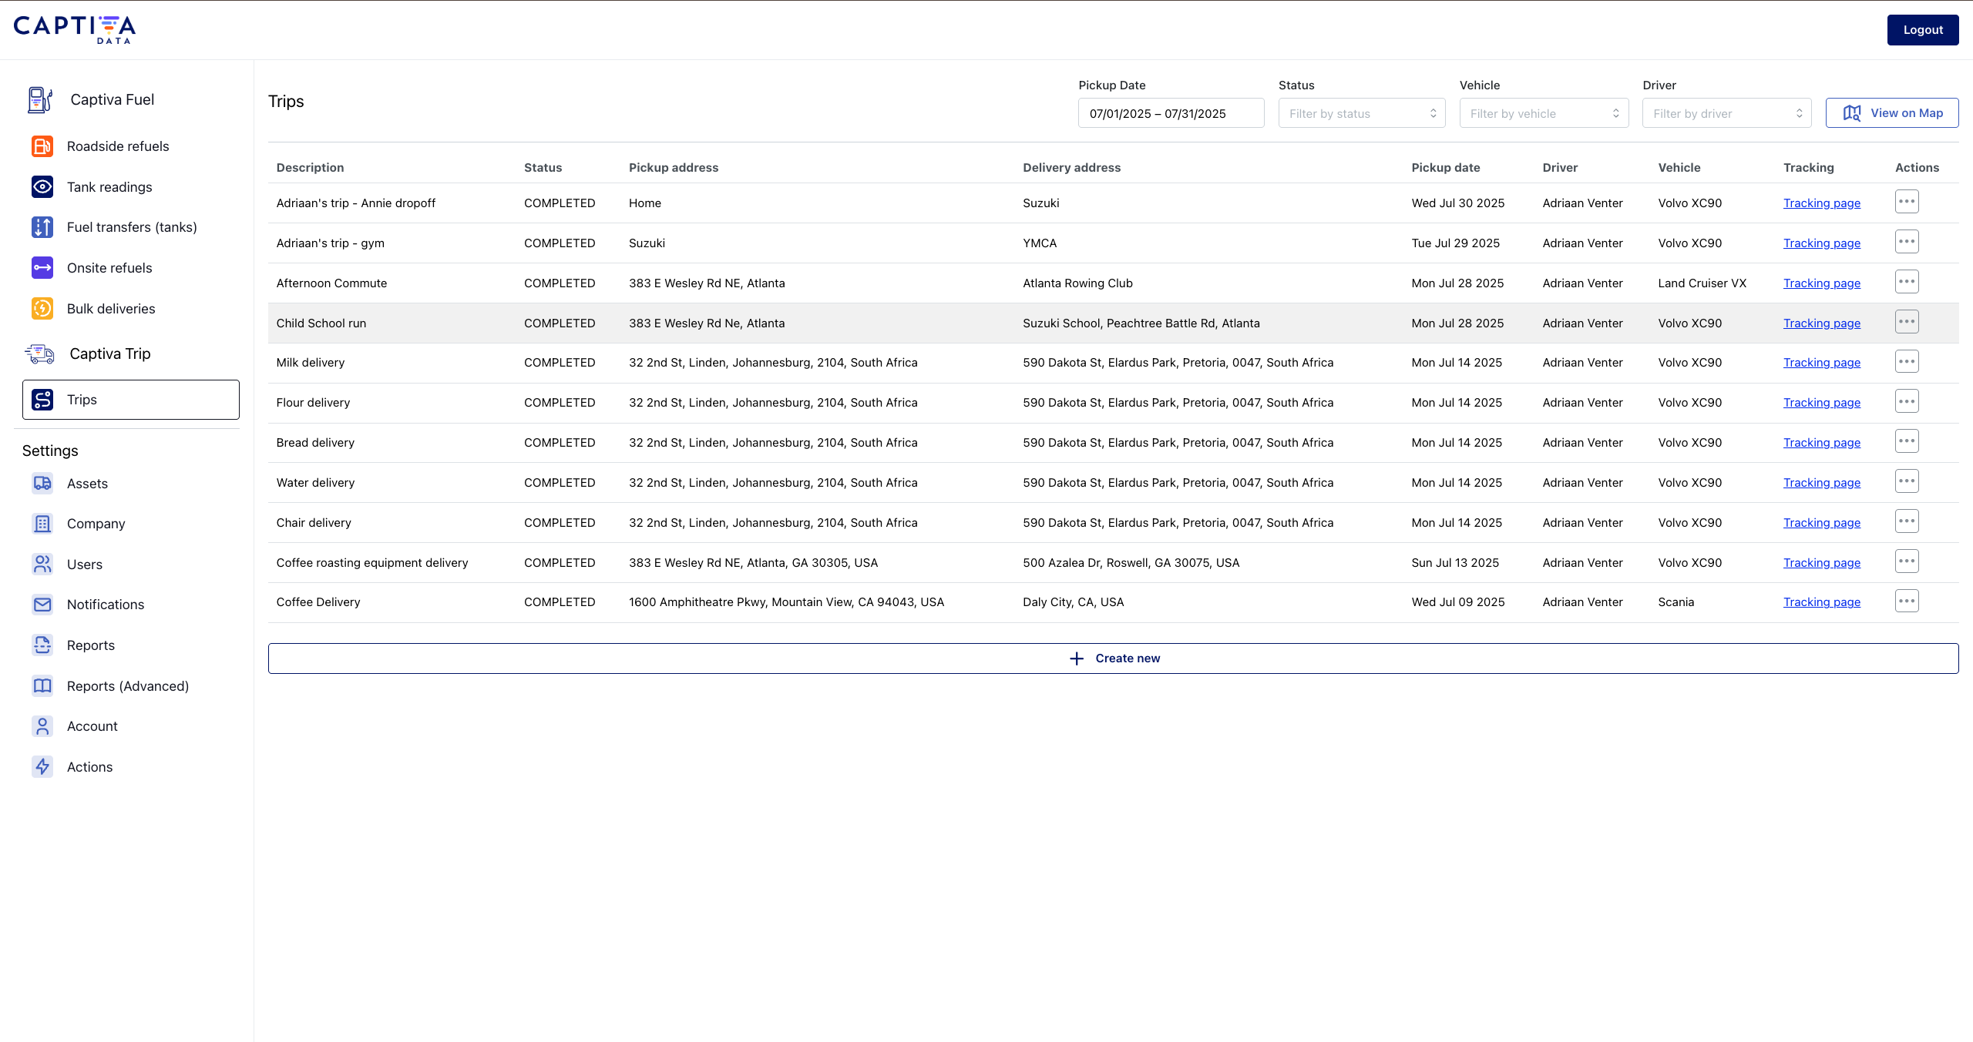Open Tracking page for Coffee Delivery
This screenshot has height=1042, width=1973.
point(1822,601)
